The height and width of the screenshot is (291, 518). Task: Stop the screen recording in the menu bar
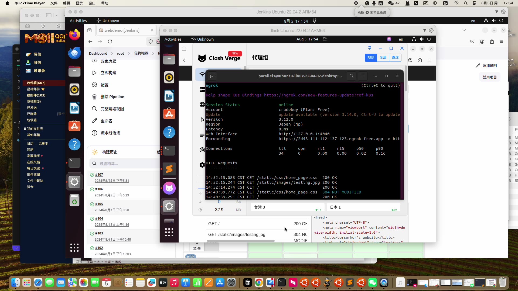click(x=356, y=3)
